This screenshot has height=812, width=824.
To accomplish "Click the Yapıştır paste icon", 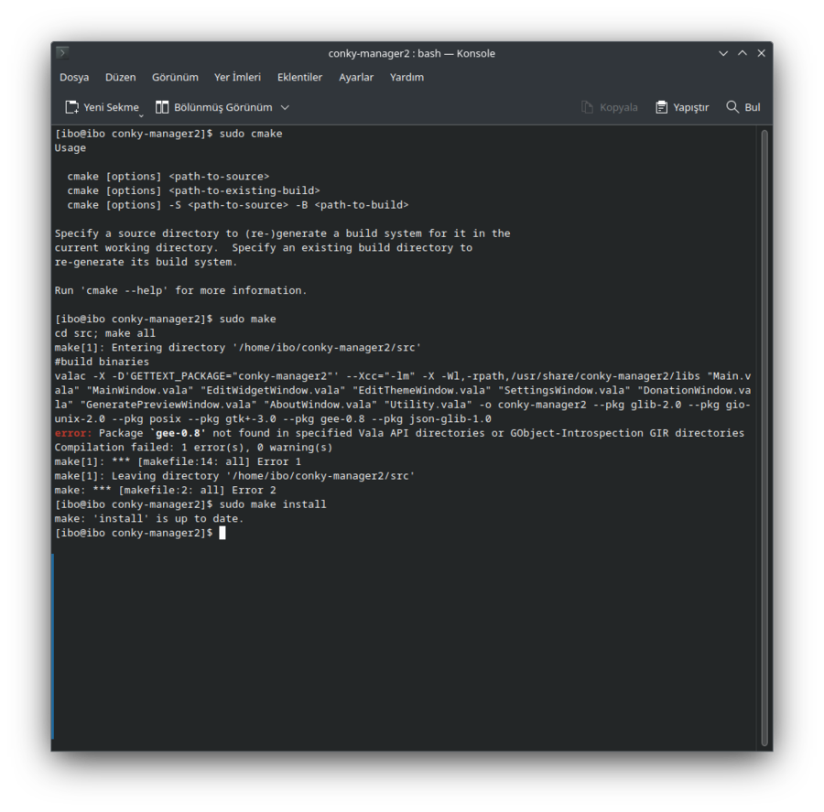I will 662,107.
